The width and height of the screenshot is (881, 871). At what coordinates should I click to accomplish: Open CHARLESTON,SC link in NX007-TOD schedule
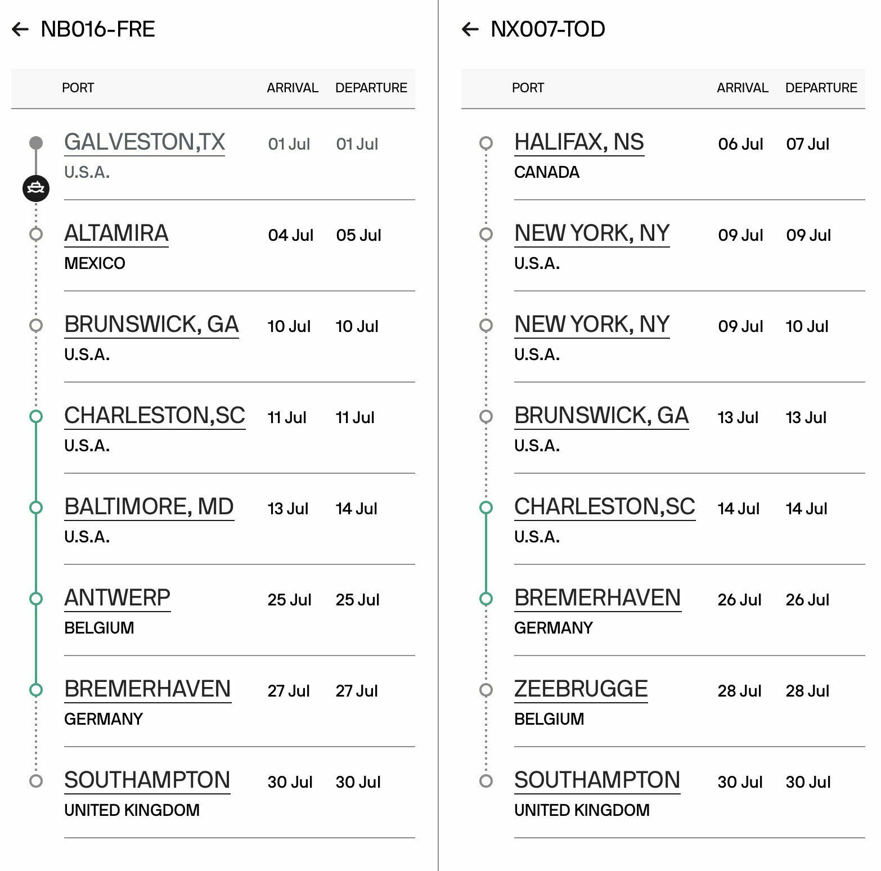[x=604, y=507]
